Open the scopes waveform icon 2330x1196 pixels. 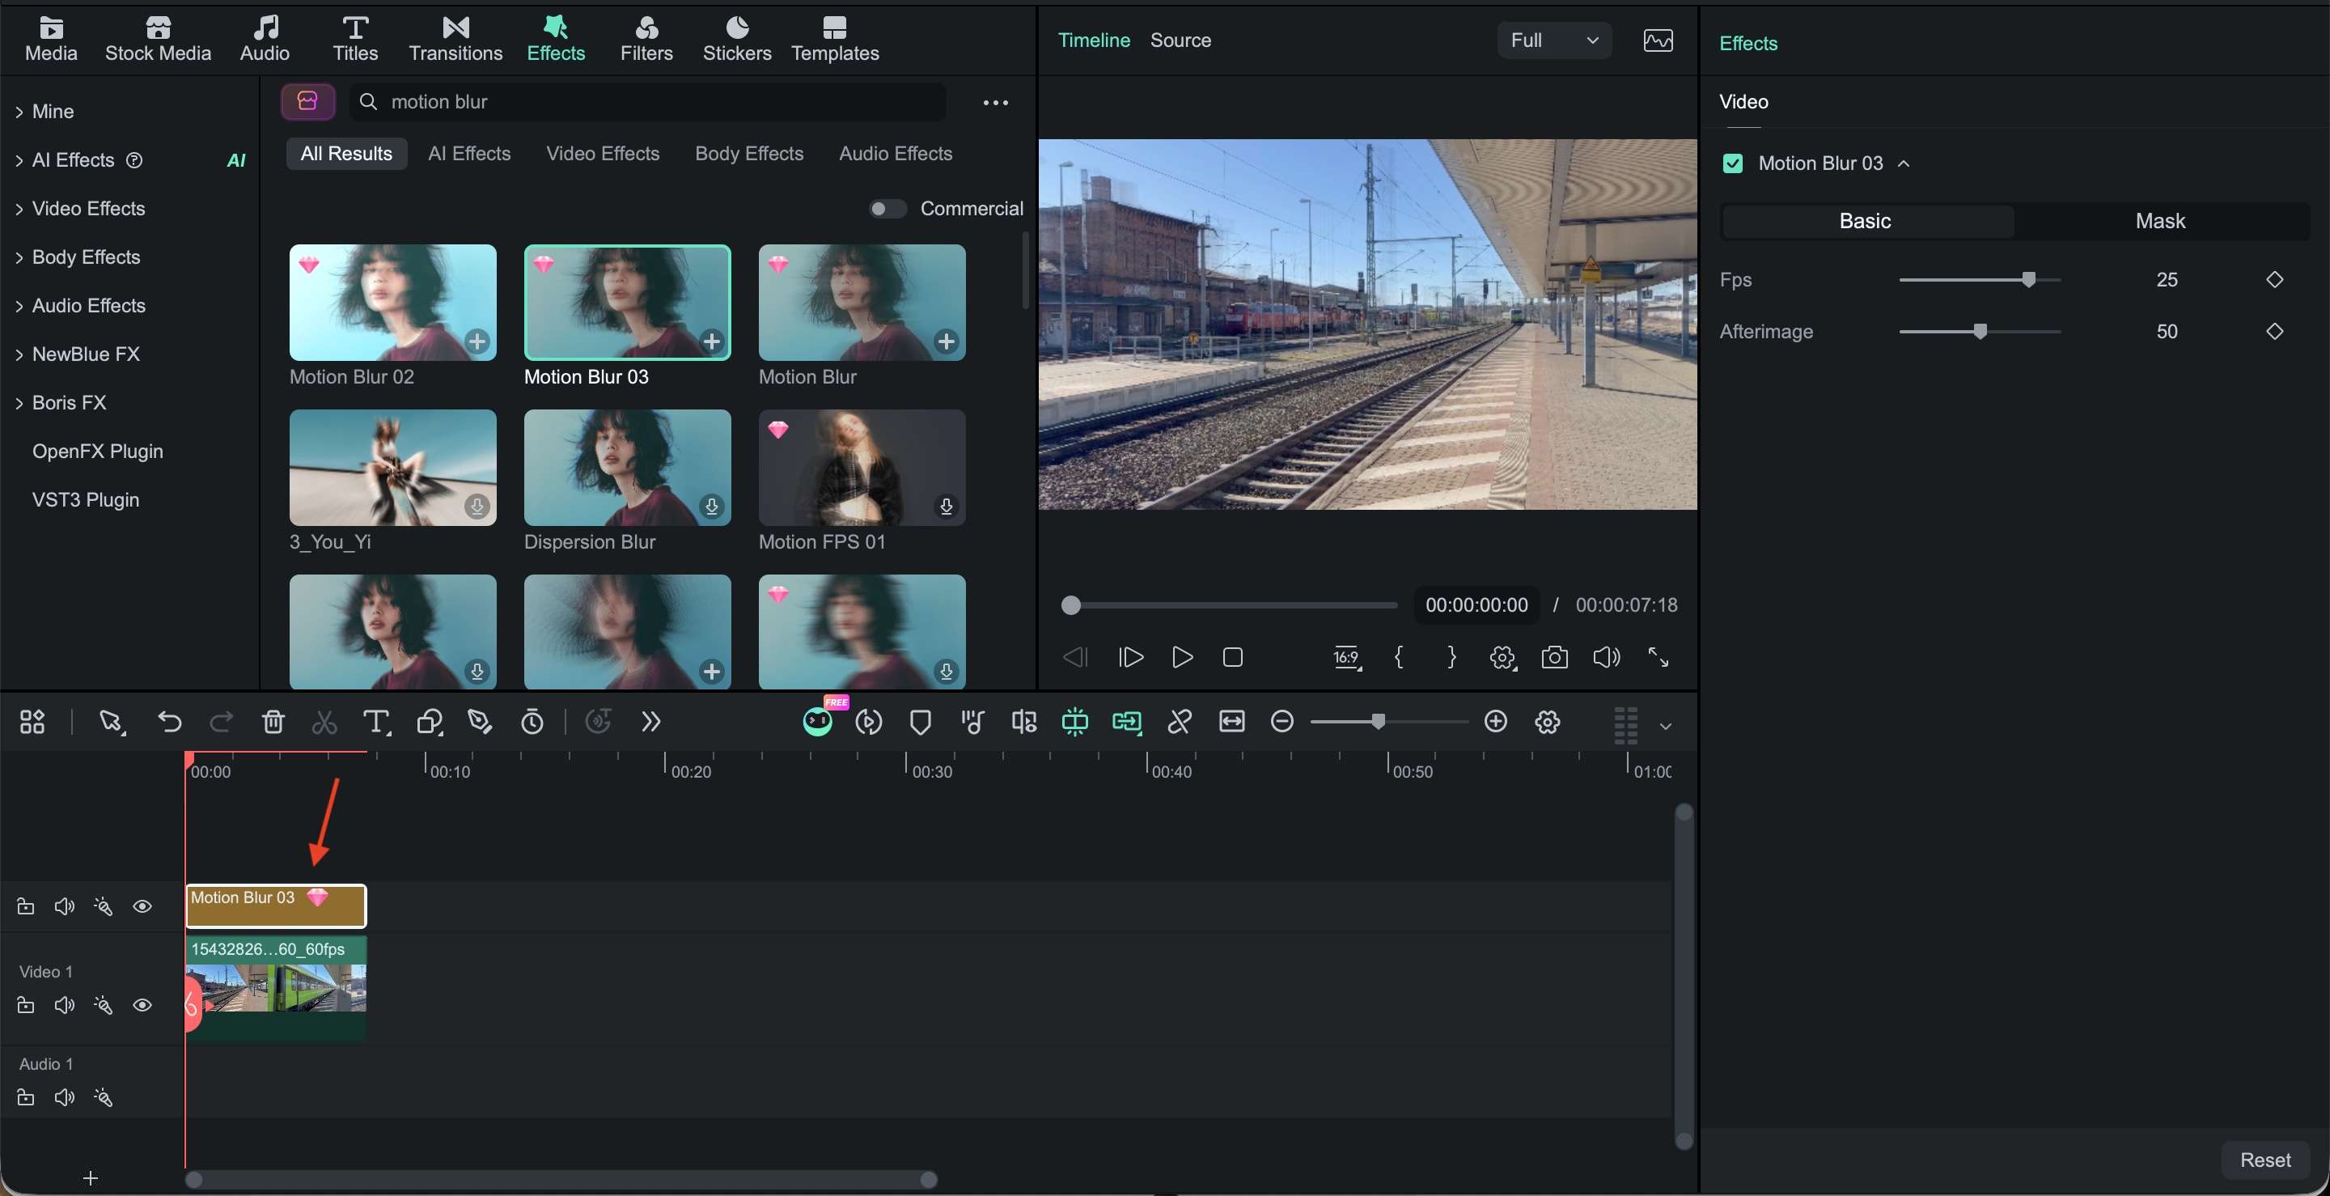point(1658,40)
